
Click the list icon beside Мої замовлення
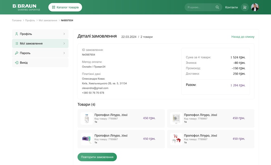[x=16, y=43]
